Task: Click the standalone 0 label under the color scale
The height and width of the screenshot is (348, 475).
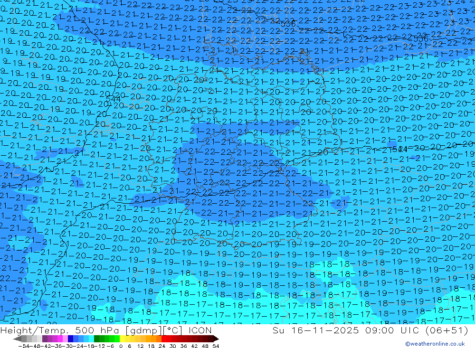Action: (x=121, y=346)
